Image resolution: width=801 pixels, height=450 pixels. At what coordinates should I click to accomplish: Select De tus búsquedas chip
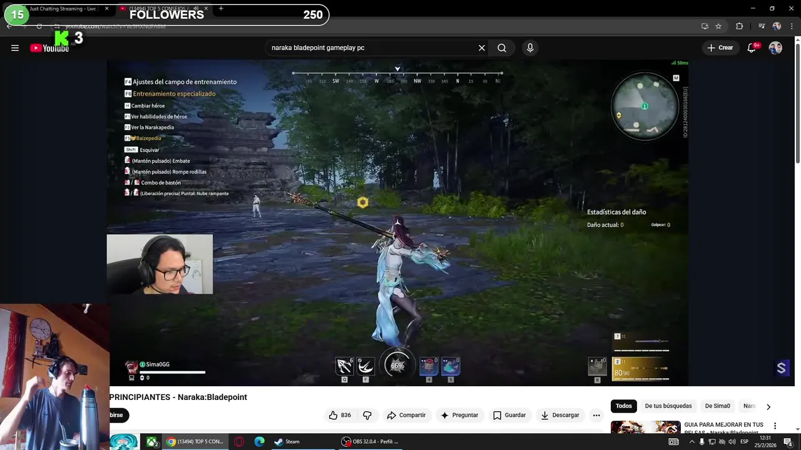tap(668, 406)
